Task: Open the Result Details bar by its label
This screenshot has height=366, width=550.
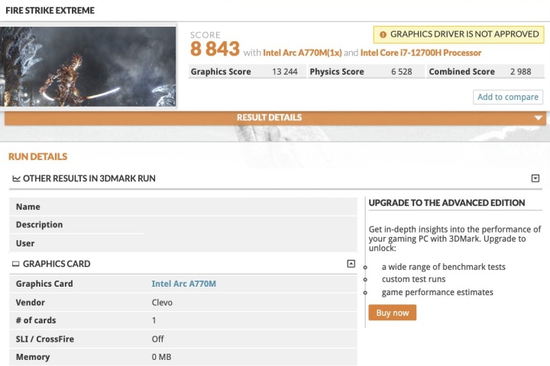Action: [269, 117]
